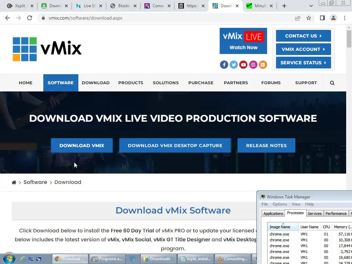This screenshot has width=352, height=264.
Task: Open xsplit_install taskbar item
Action: 196,259
